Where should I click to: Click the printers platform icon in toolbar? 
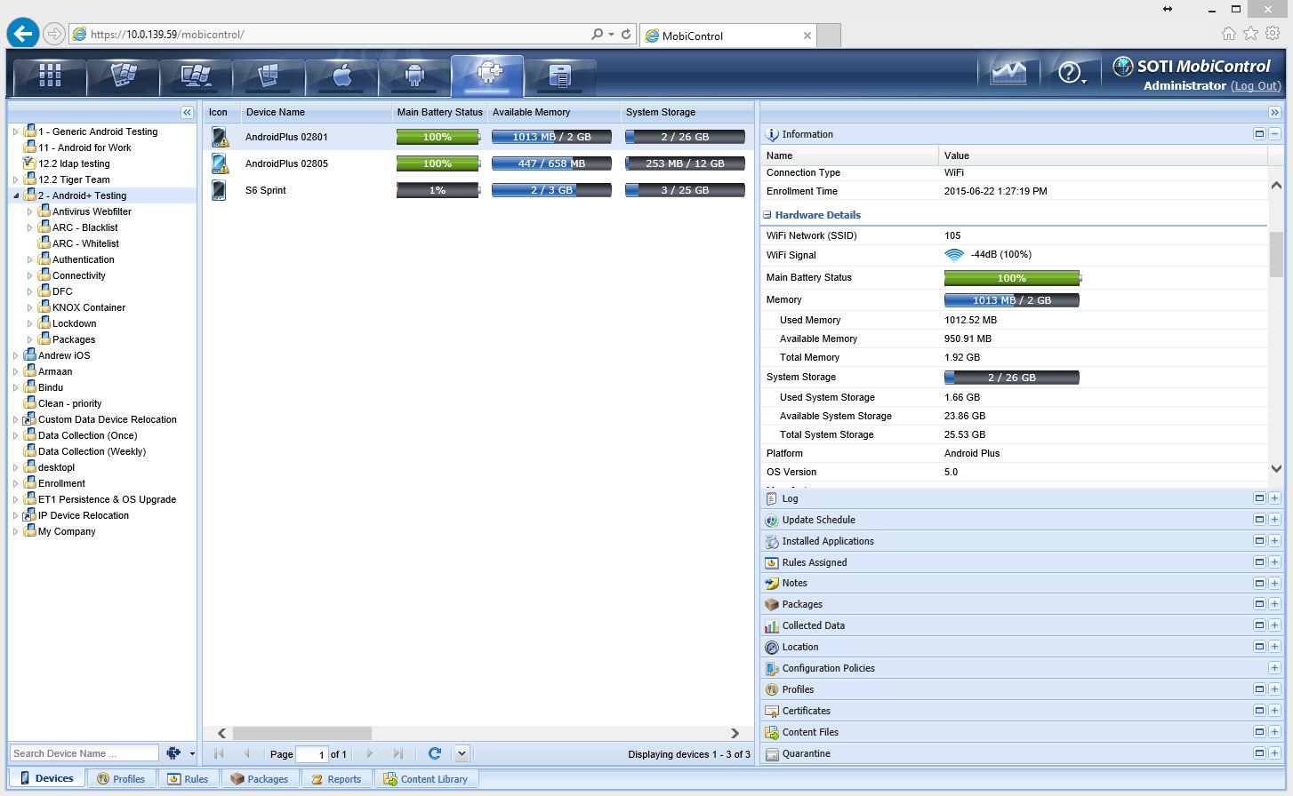coord(560,76)
